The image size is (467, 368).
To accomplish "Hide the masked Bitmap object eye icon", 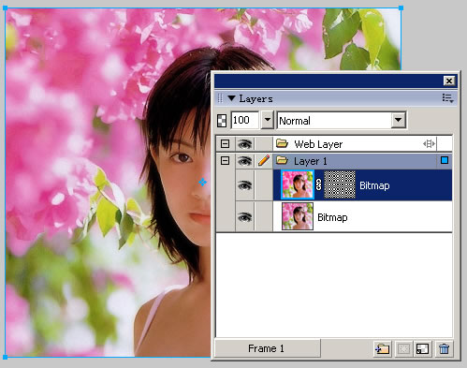I will click(244, 185).
